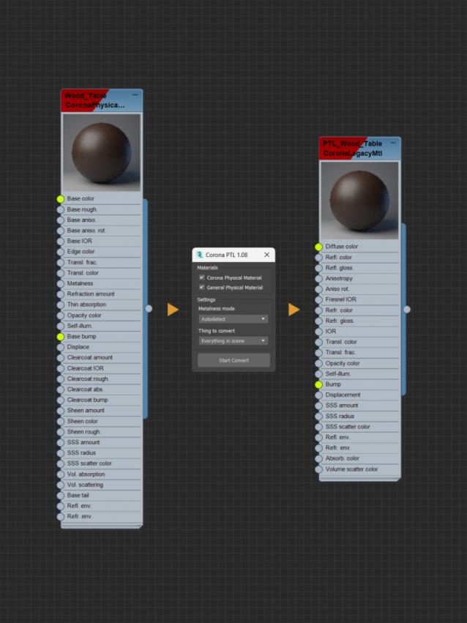Image resolution: width=467 pixels, height=623 pixels.
Task: Collapse the PTL_Wood_Table node
Action: tap(393, 143)
